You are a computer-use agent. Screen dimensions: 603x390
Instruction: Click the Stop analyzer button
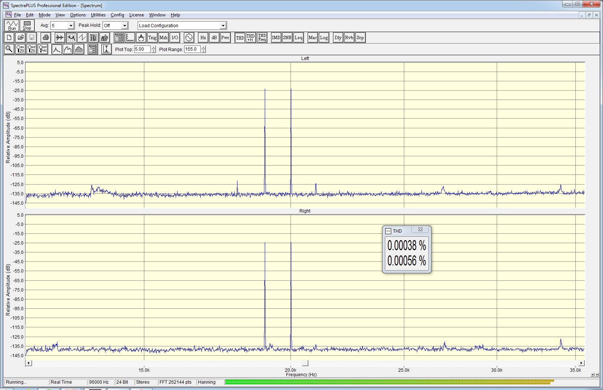(x=27, y=25)
